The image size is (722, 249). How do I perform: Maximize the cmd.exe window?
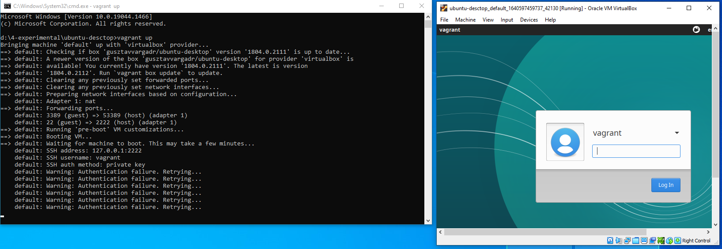point(401,6)
